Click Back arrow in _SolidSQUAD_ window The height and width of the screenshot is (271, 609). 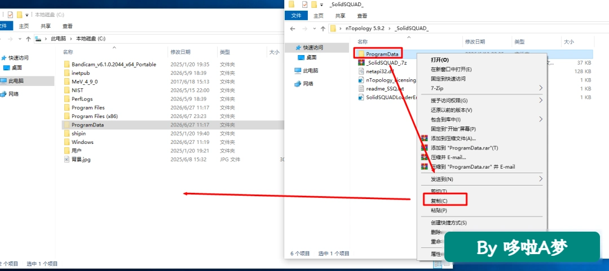293,29
